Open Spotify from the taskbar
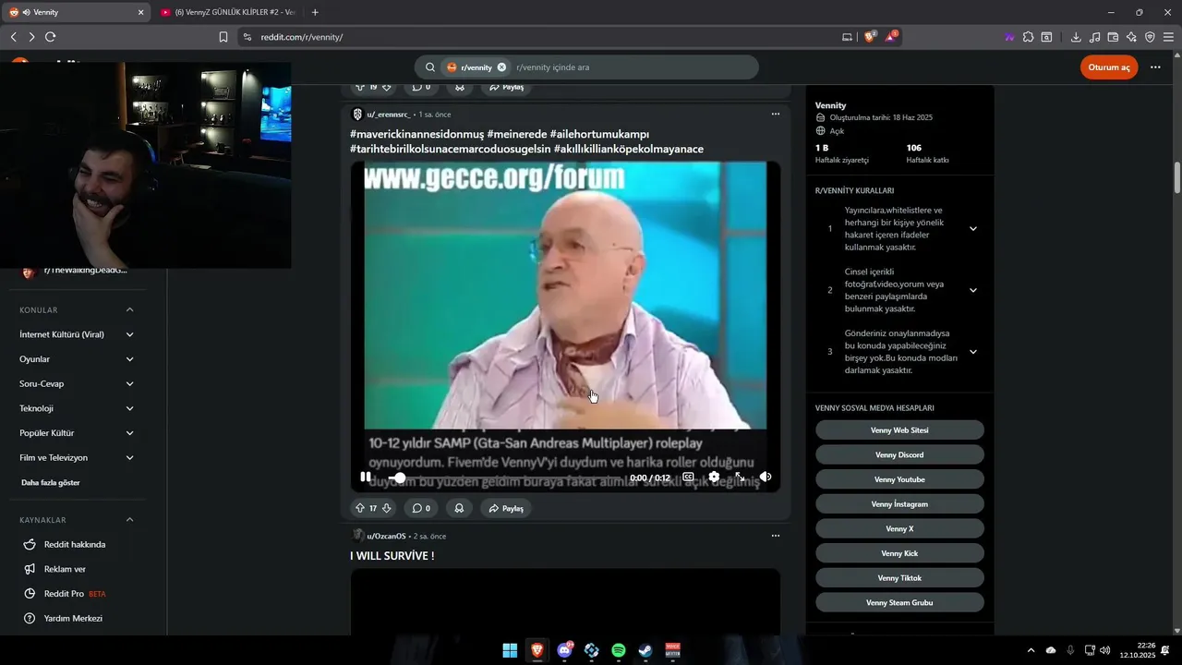This screenshot has width=1182, height=665. pos(619,650)
